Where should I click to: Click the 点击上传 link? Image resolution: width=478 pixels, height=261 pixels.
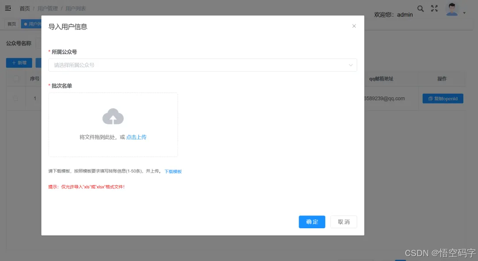click(136, 137)
